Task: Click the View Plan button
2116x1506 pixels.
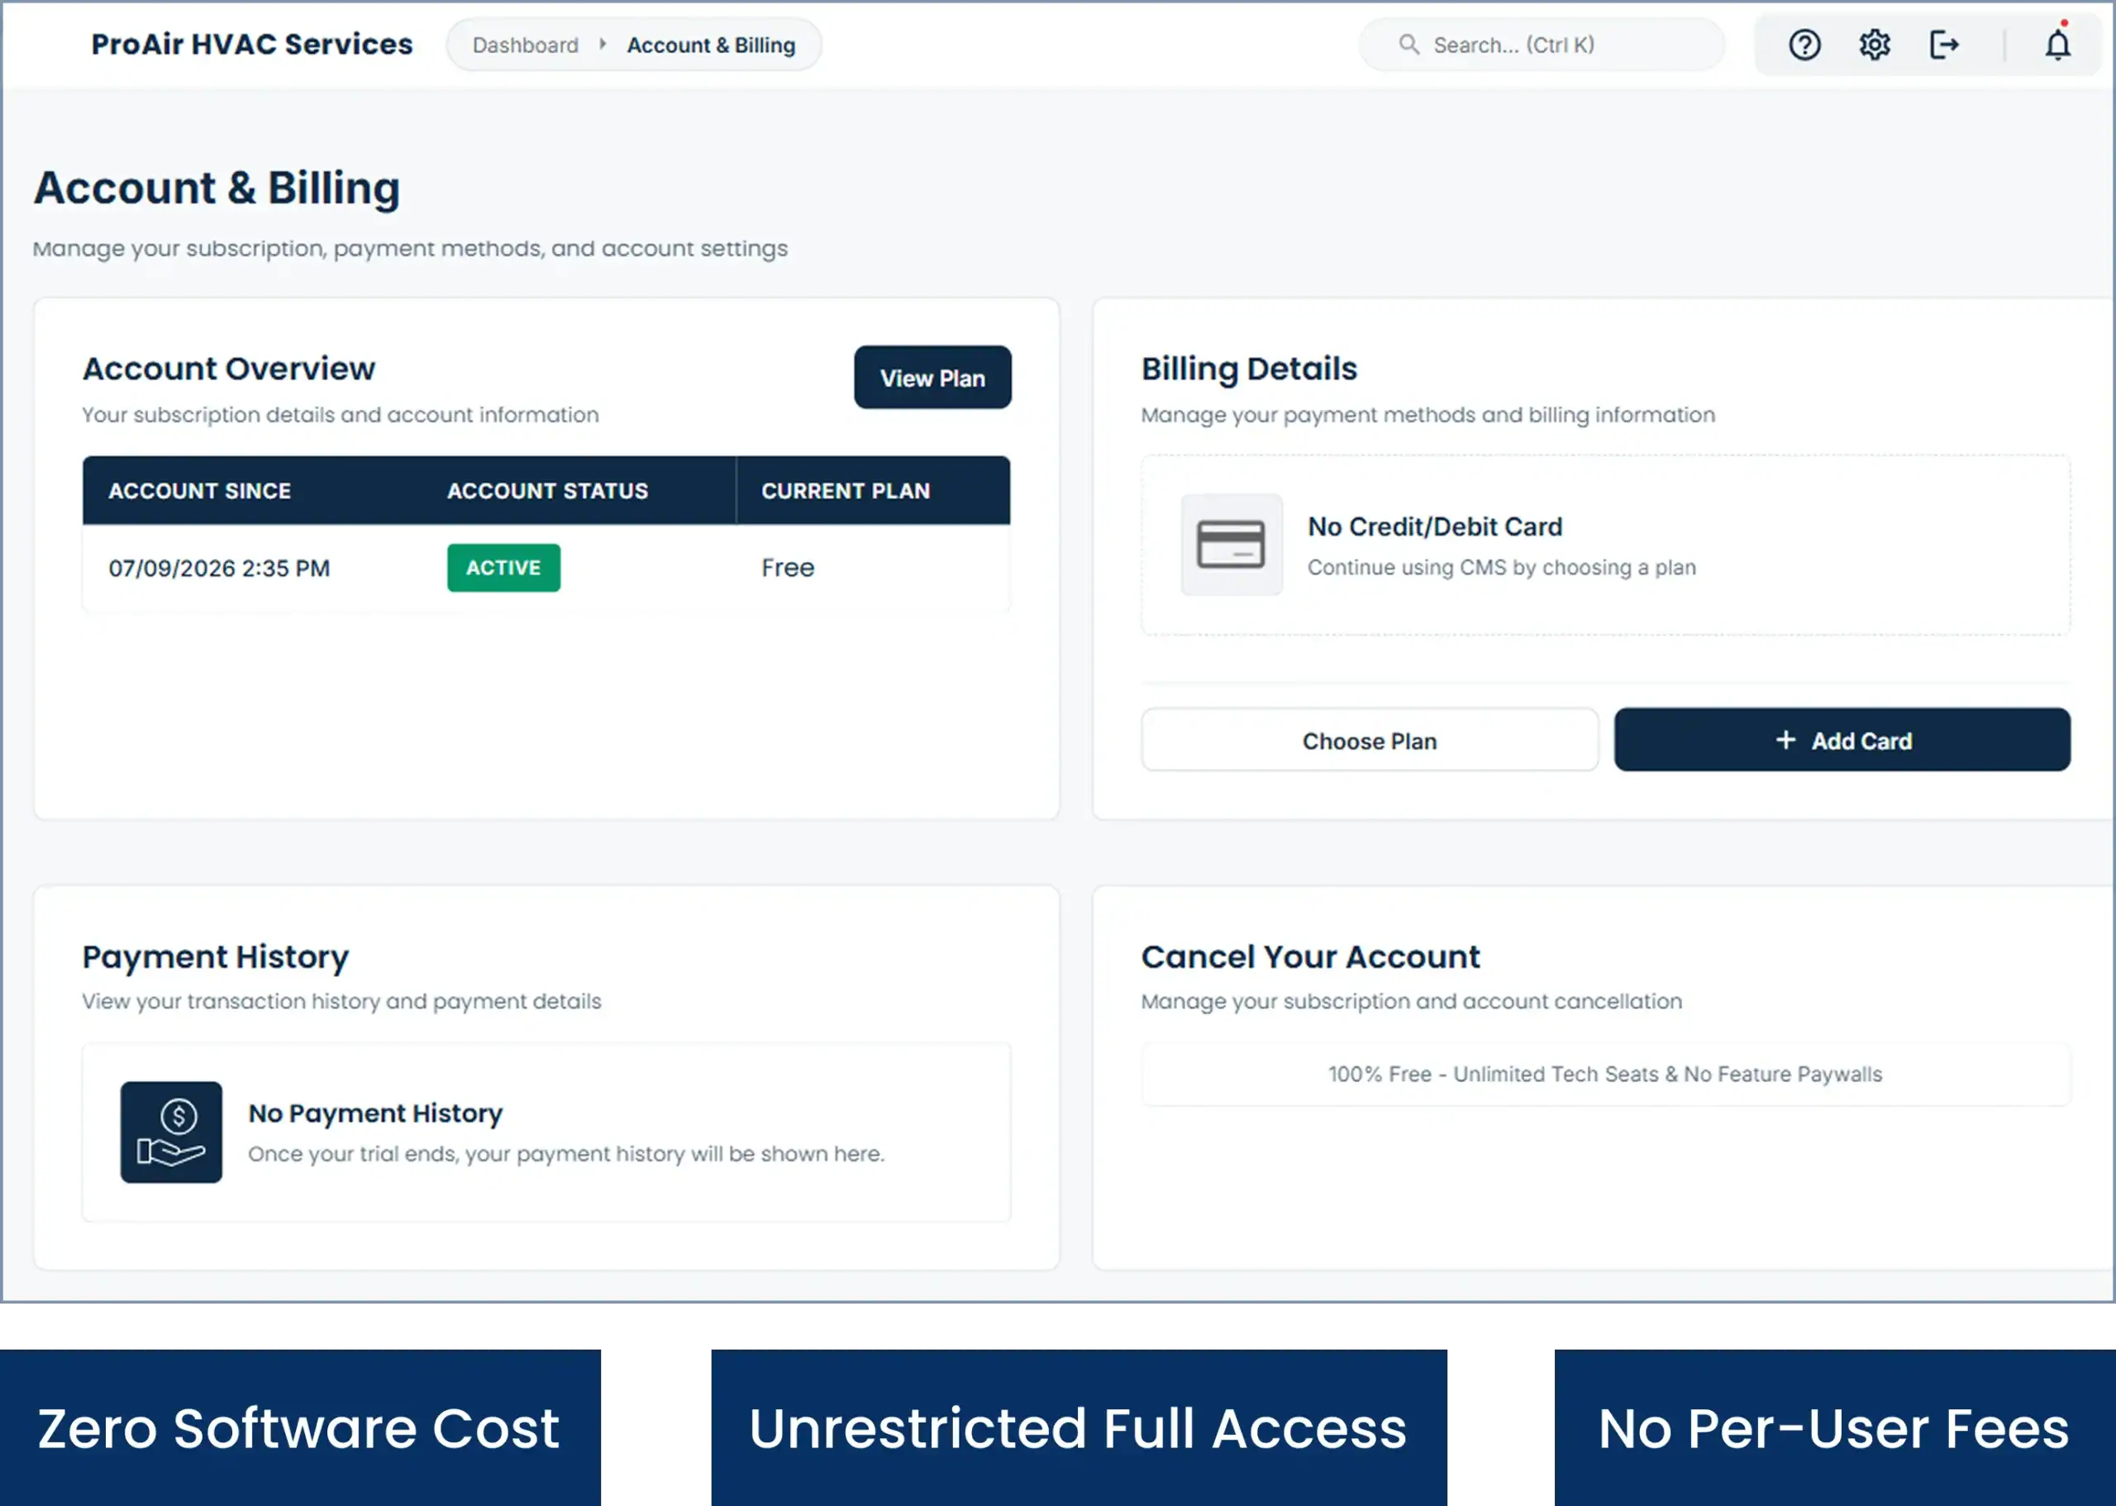Action: [932, 378]
